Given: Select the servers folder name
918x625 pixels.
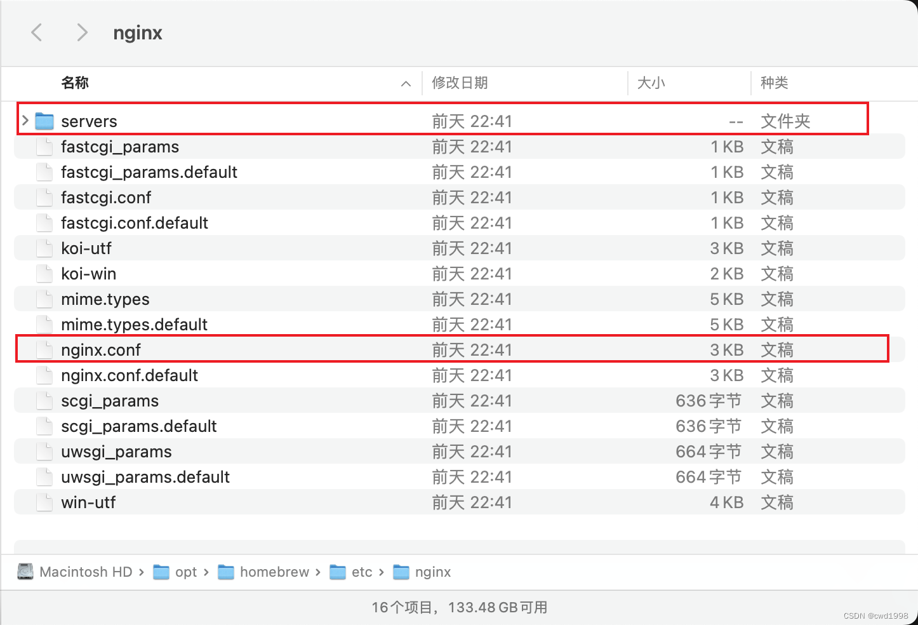Looking at the screenshot, I should [x=89, y=121].
